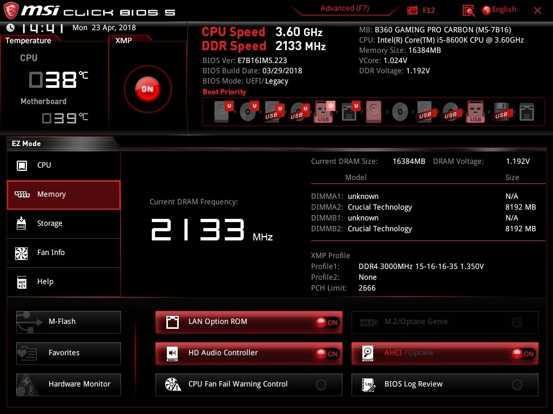
Task: Select UEFI USB hard disk boot icon
Action: pos(274,112)
